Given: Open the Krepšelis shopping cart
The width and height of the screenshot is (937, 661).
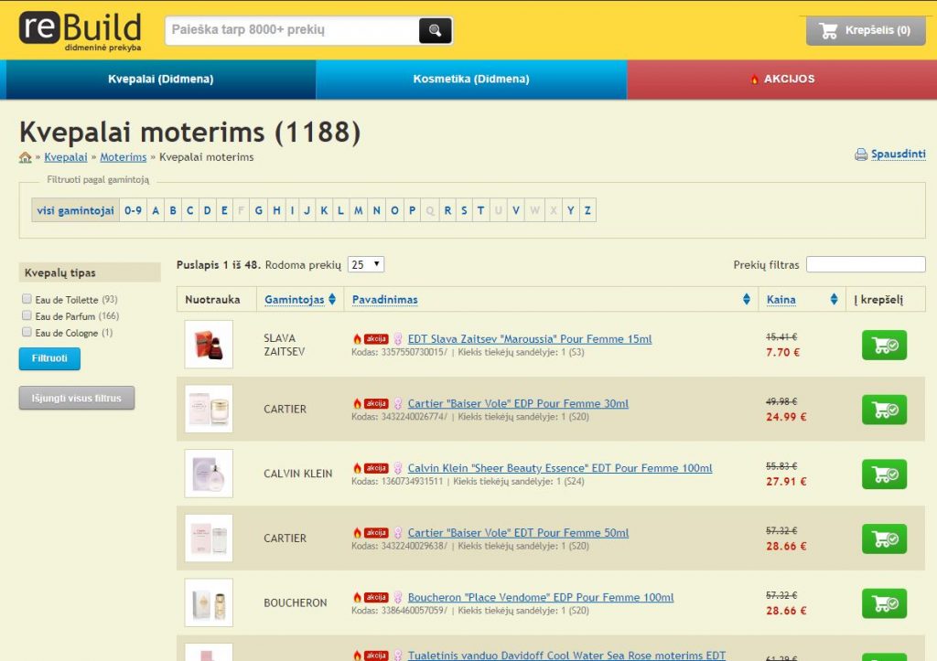Looking at the screenshot, I should [866, 30].
